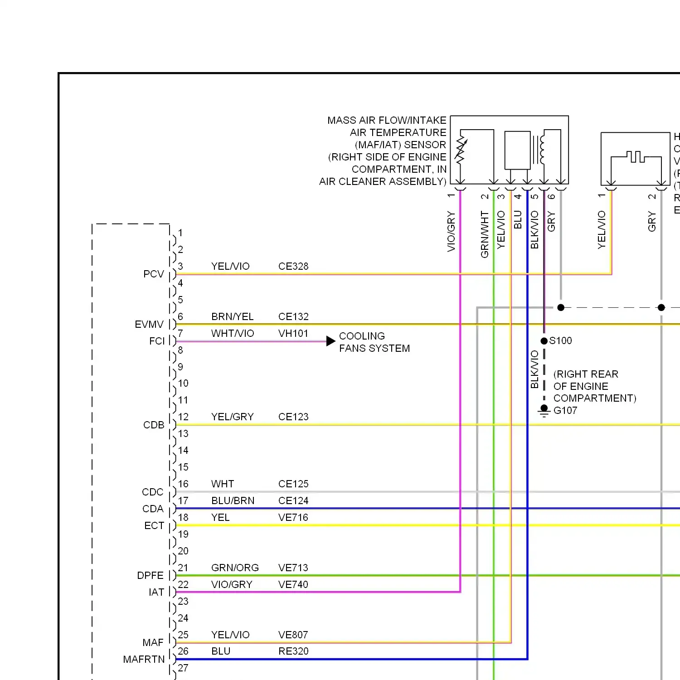The image size is (680, 680).
Task: Select the BLU/BRN wire color label
Action: [233, 500]
